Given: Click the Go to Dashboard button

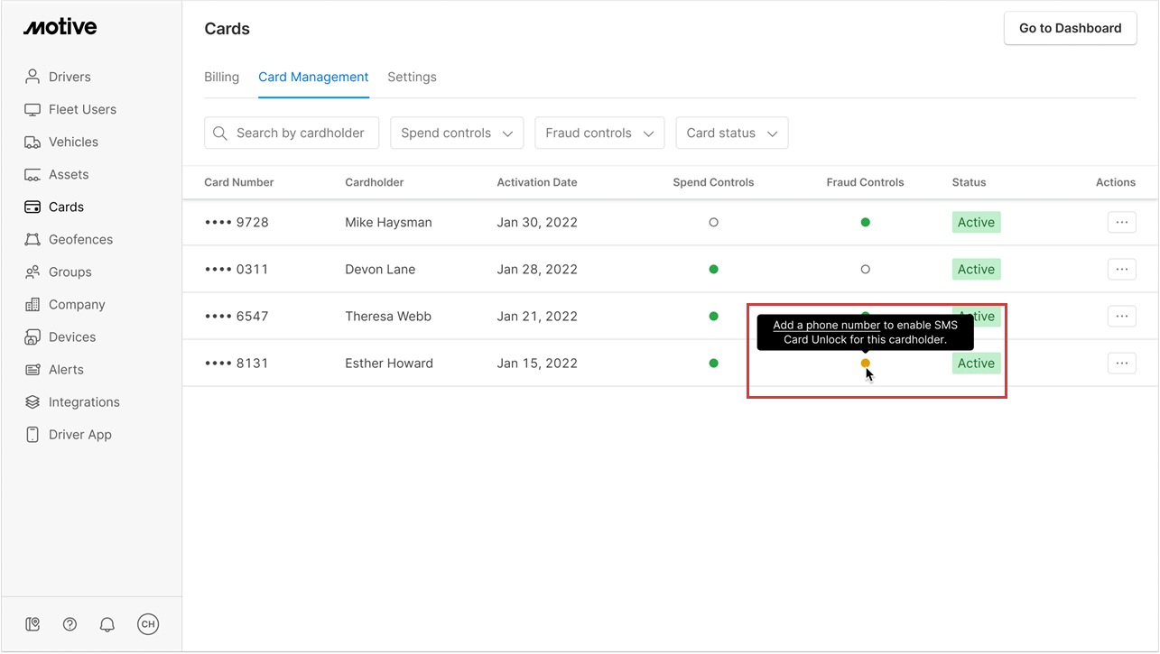Looking at the screenshot, I should [x=1070, y=28].
